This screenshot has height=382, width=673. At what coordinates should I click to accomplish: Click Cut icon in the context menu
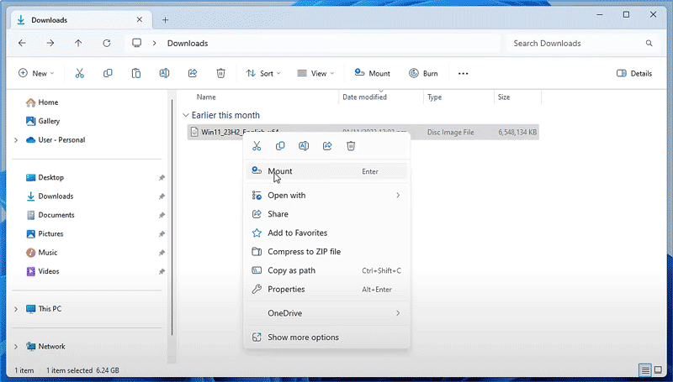pos(257,146)
